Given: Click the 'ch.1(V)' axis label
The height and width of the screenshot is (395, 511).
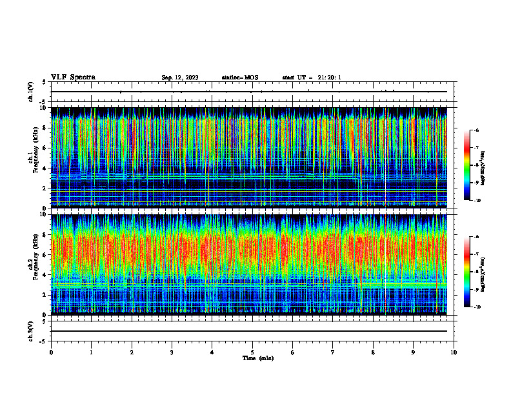Looking at the screenshot, I should [31, 92].
